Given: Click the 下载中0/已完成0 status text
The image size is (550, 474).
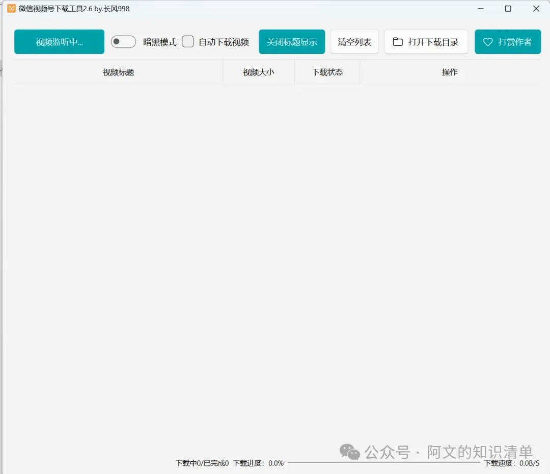Looking at the screenshot, I should (x=202, y=463).
